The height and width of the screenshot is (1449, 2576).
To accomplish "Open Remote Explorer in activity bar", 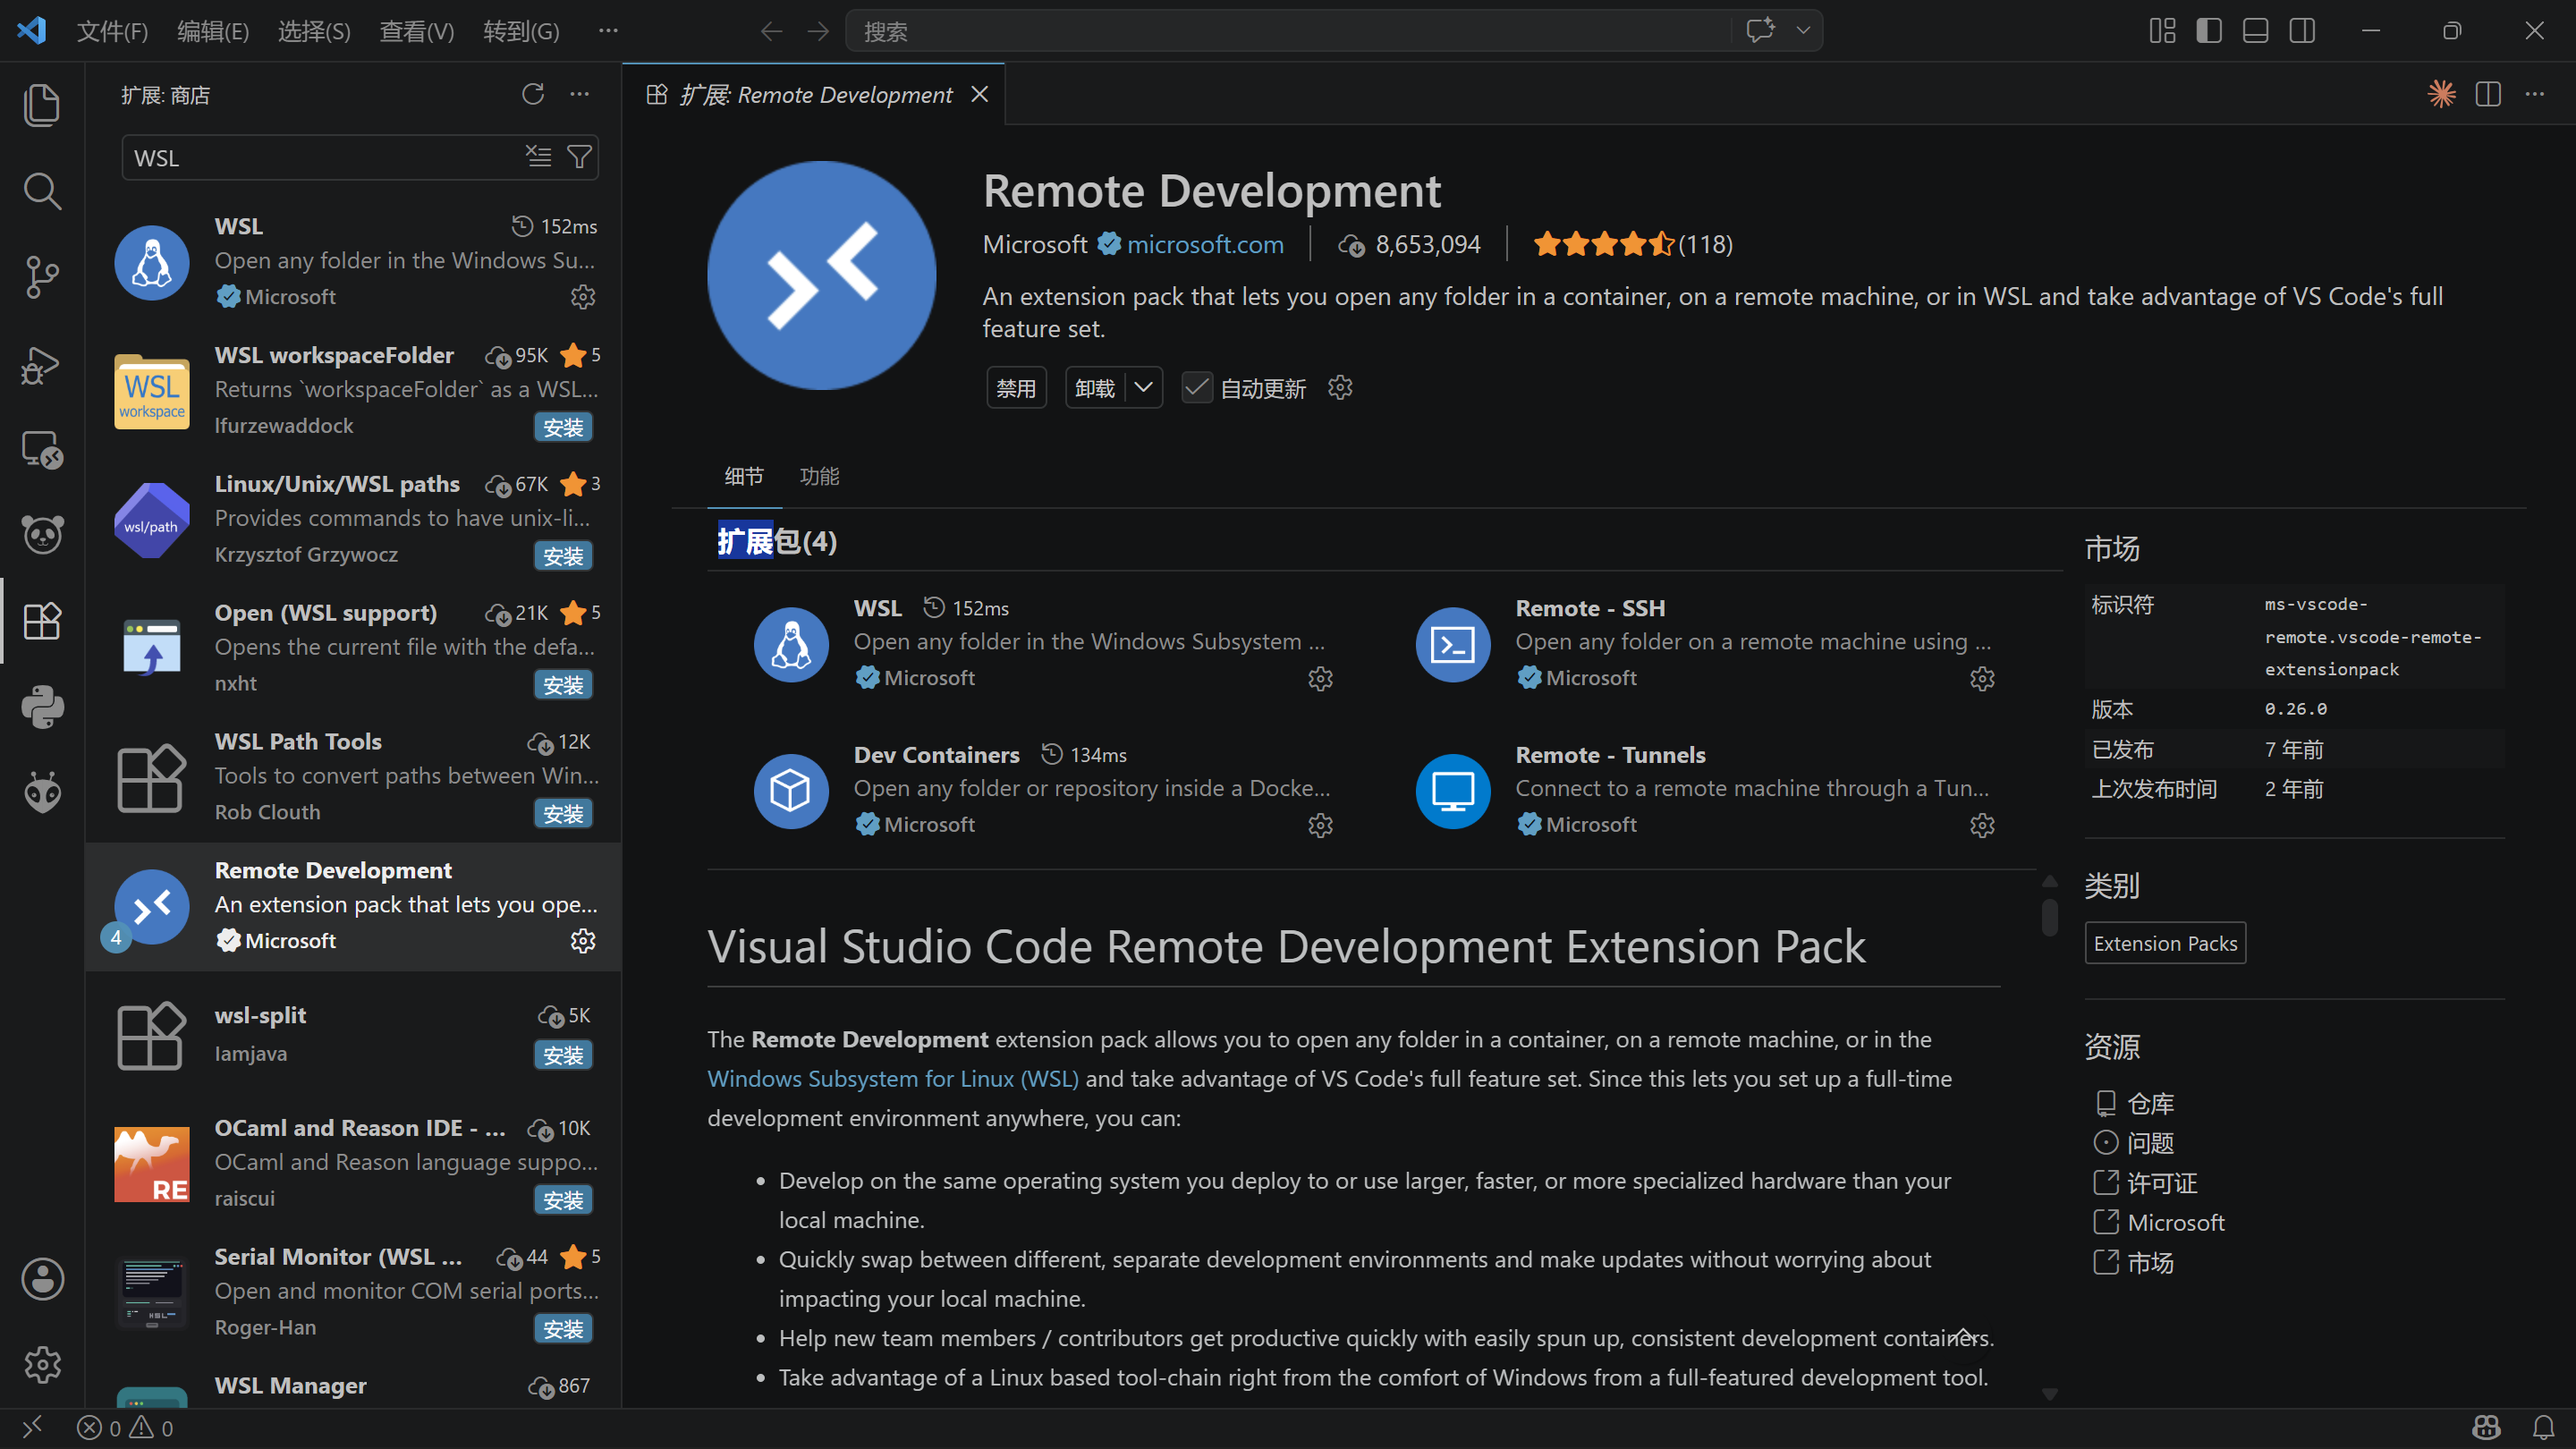I will (42, 449).
